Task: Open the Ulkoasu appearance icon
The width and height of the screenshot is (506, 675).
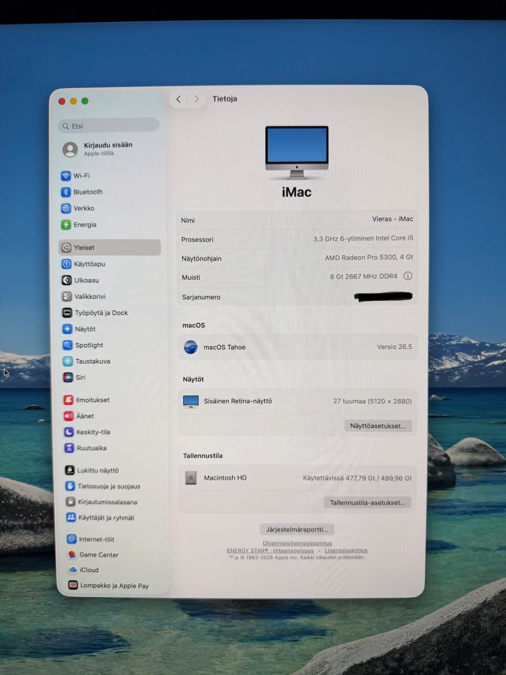Action: coord(67,280)
